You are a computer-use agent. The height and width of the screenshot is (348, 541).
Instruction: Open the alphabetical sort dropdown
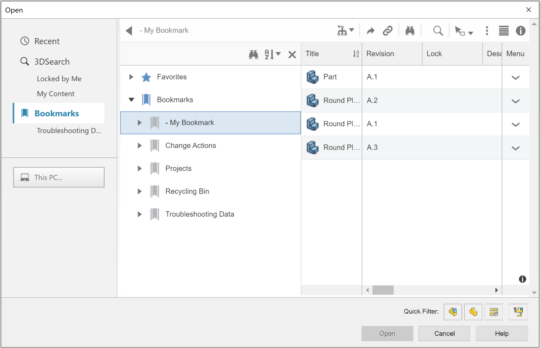tap(272, 54)
